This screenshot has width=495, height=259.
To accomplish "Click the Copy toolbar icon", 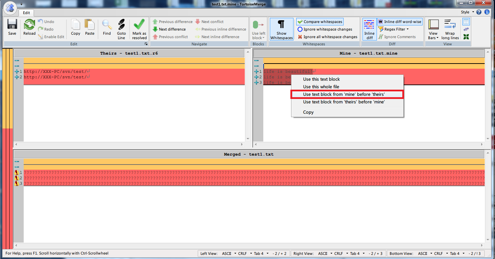I will click(x=76, y=27).
